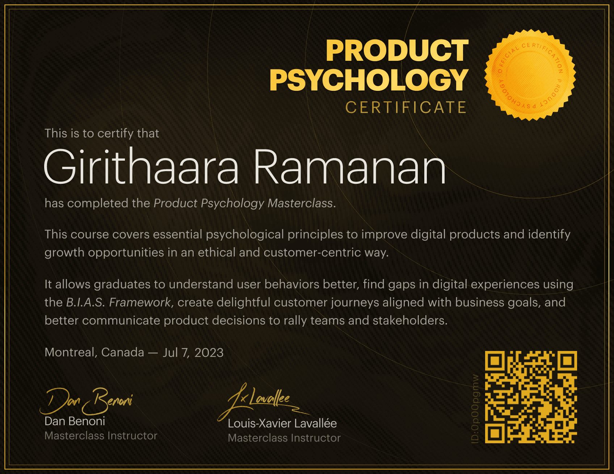Click Dan Benoni's handwritten signature
The image size is (614, 474).
coord(86,401)
